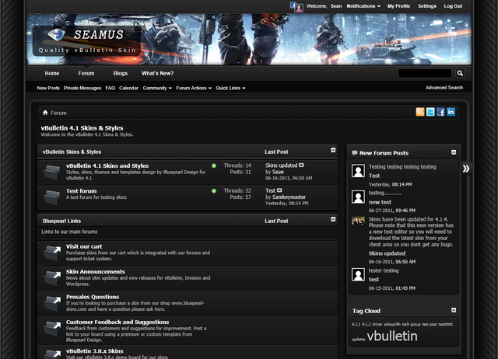Open the FAQ link
This screenshot has width=498, height=359.
click(x=110, y=88)
